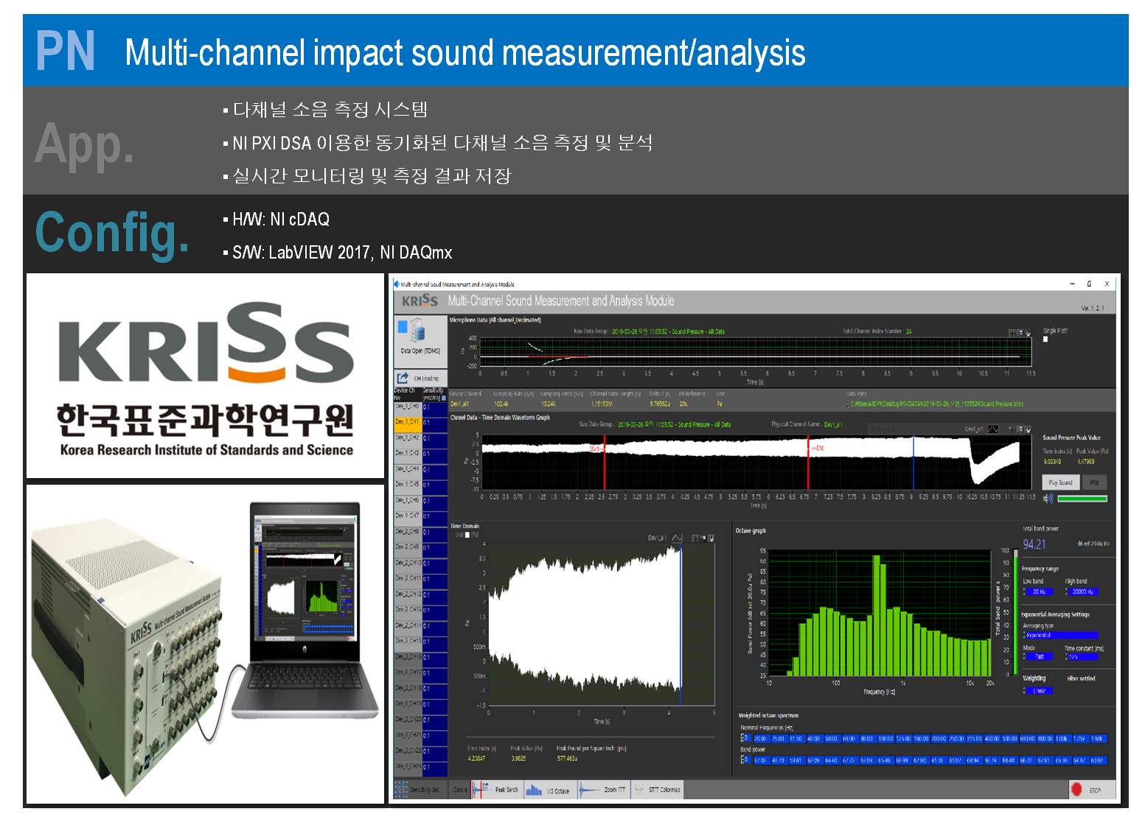Click the Sensitivity Set button label
The image size is (1131, 814).
[425, 790]
